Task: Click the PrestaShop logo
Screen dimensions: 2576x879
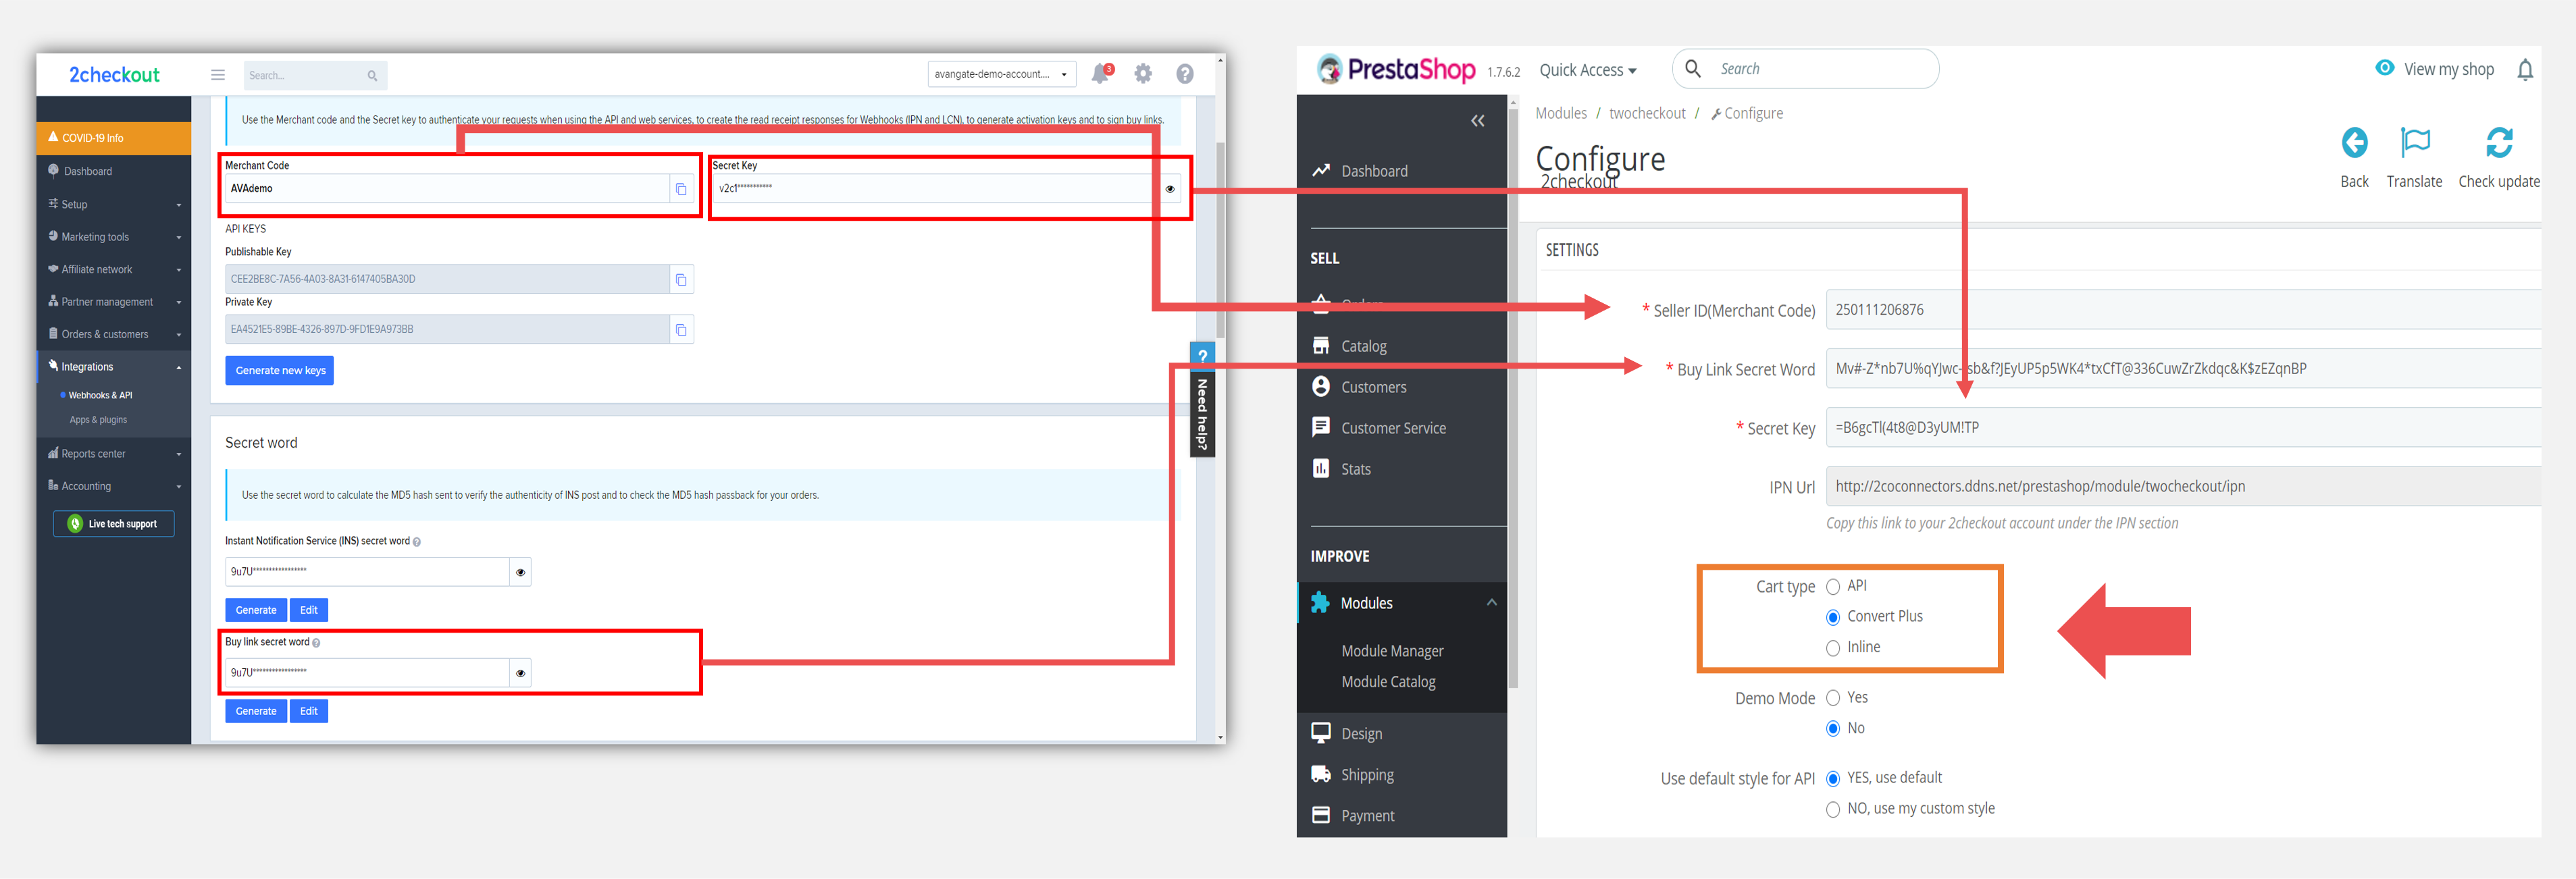Action: click(x=1395, y=69)
